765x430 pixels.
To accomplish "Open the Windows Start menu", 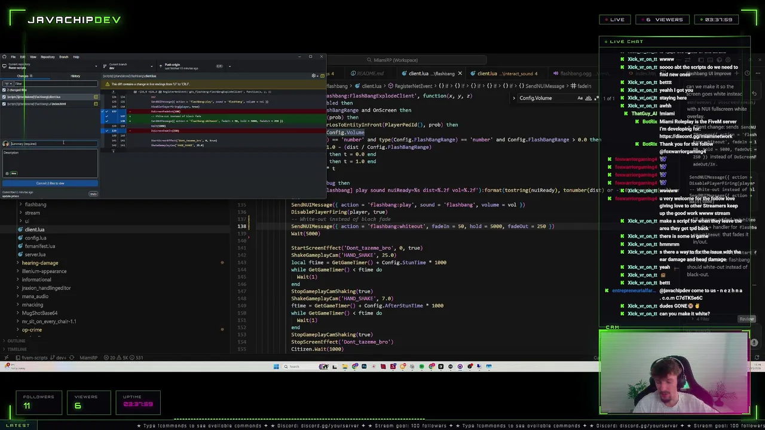I will click(x=276, y=367).
